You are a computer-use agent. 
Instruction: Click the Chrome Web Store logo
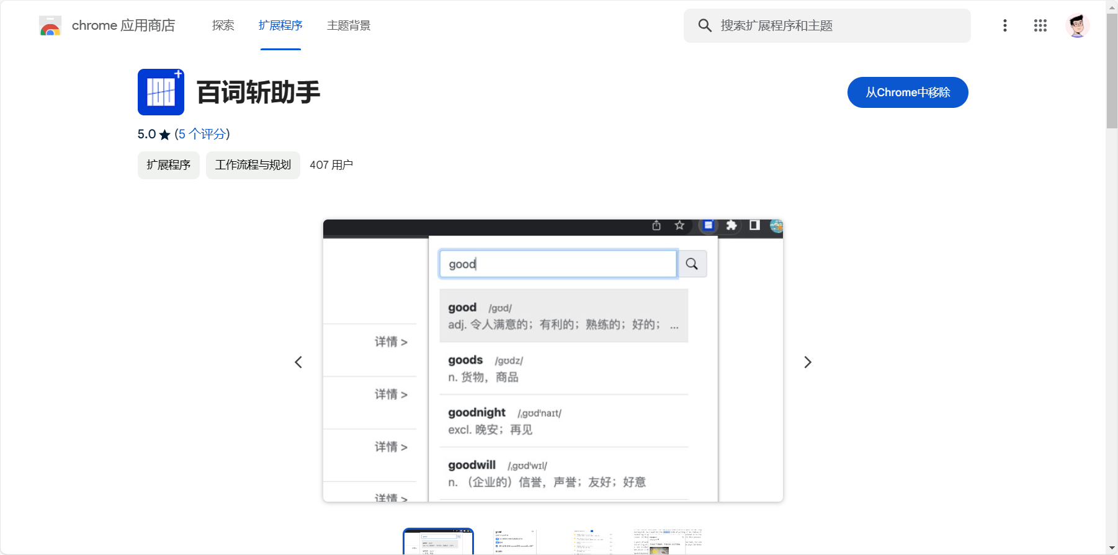pyautogui.click(x=50, y=26)
